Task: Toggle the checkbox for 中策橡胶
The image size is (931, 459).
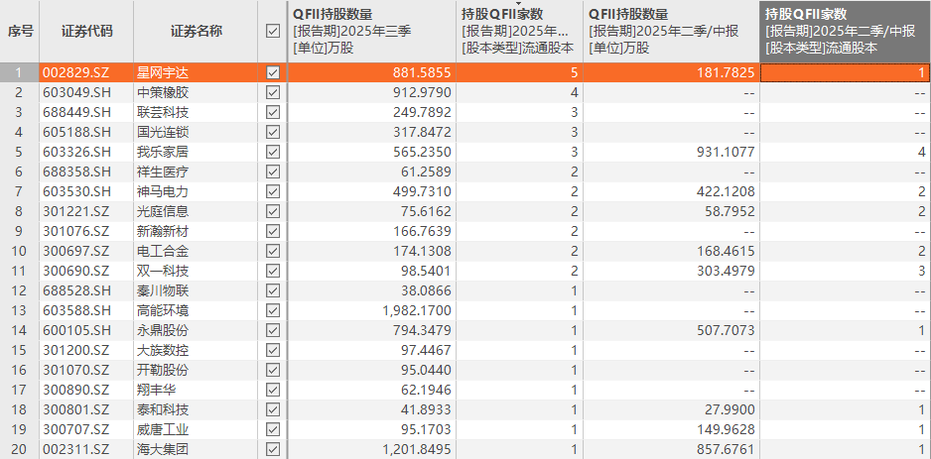Action: [273, 92]
